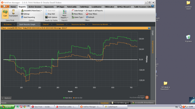Viewport: 195px width, 109px height.
Task: Refresh the report
Action: click(x=90, y=17)
